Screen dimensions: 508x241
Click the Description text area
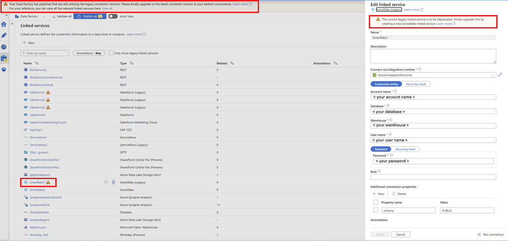click(433, 56)
